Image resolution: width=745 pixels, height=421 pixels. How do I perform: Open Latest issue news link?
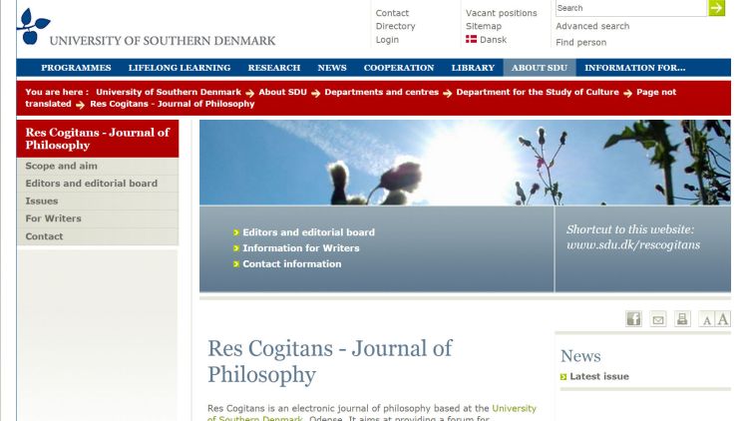599,376
